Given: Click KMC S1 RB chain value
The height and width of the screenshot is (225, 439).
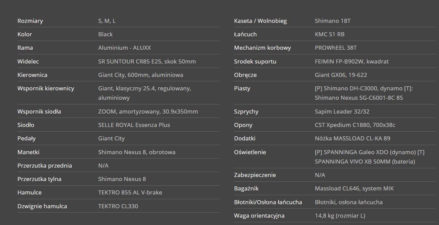Looking at the screenshot, I should point(330,34).
